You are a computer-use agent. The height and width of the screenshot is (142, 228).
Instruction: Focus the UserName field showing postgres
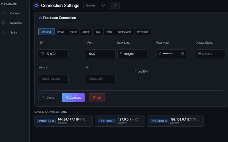pos(132,54)
